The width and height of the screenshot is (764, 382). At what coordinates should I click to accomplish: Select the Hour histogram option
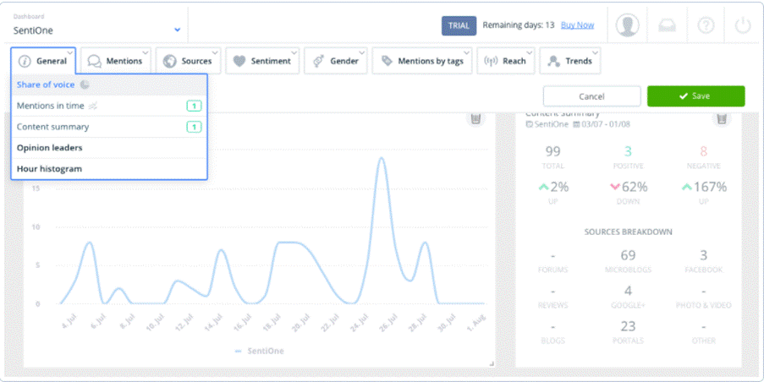pyautogui.click(x=49, y=169)
